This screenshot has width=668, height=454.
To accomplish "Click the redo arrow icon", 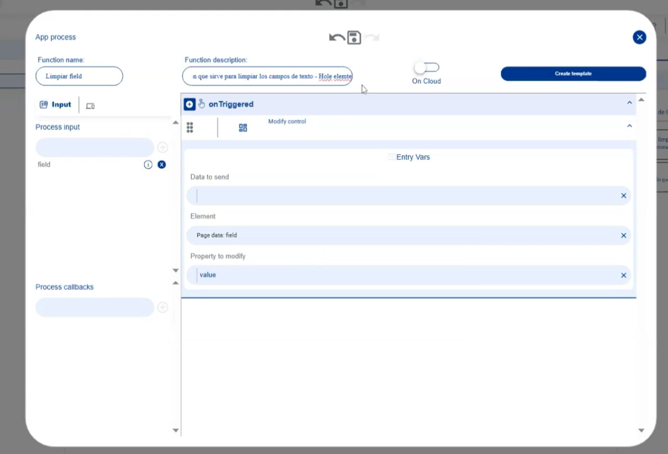I will [x=372, y=38].
